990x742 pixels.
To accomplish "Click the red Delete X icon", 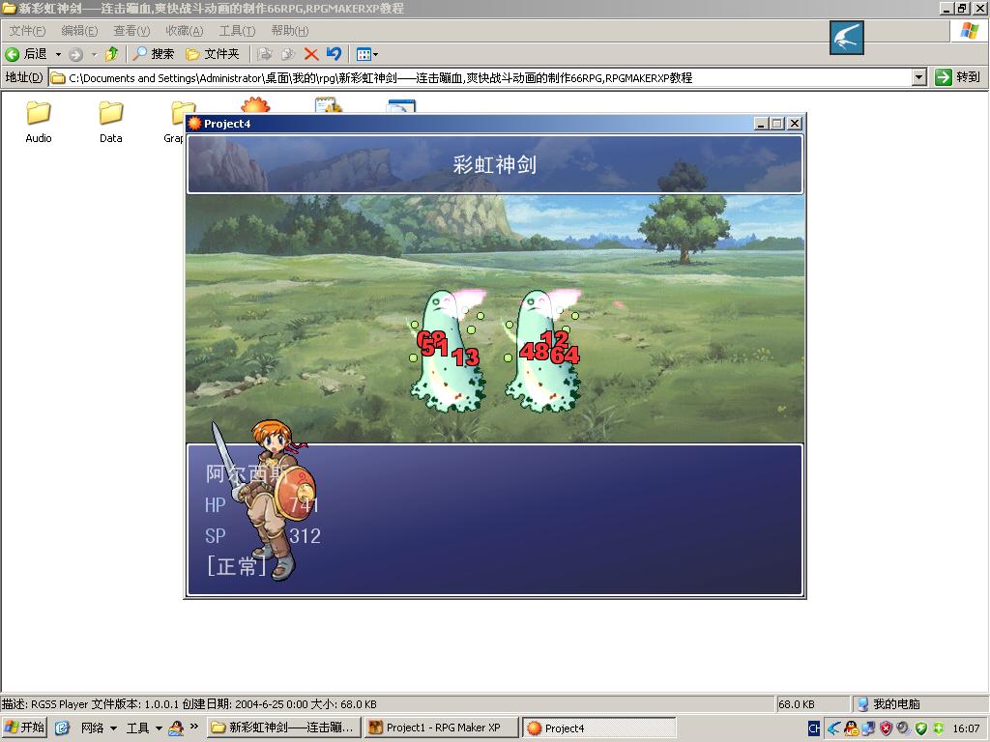I will pos(310,54).
